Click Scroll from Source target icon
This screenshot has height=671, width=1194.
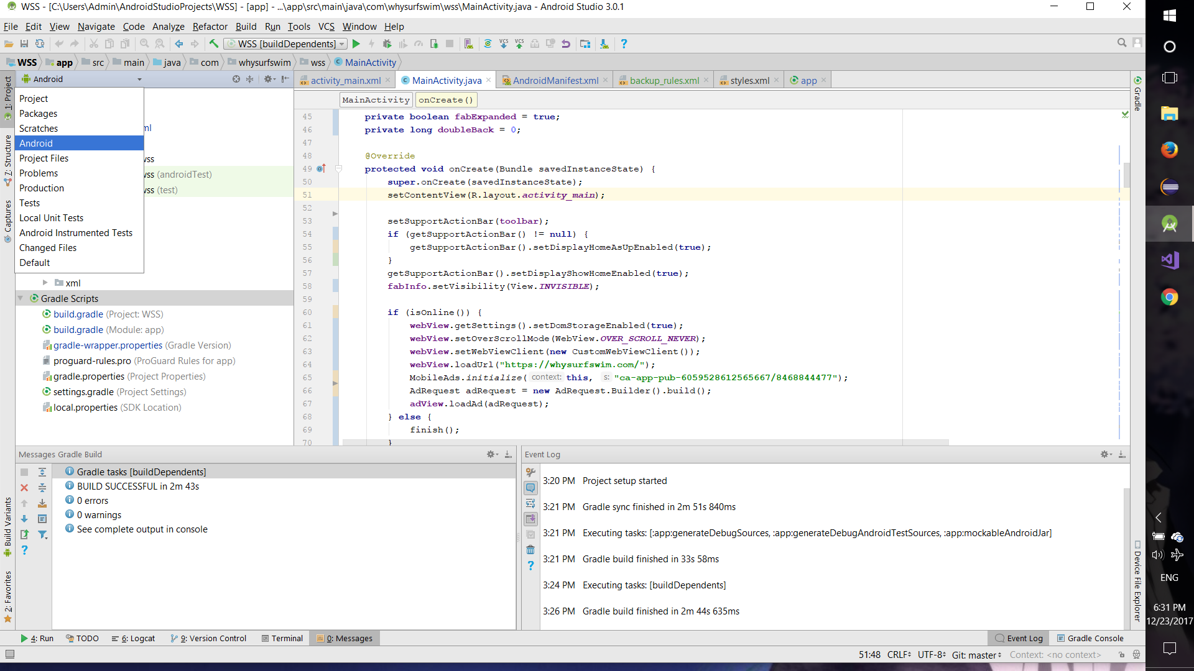(x=236, y=80)
